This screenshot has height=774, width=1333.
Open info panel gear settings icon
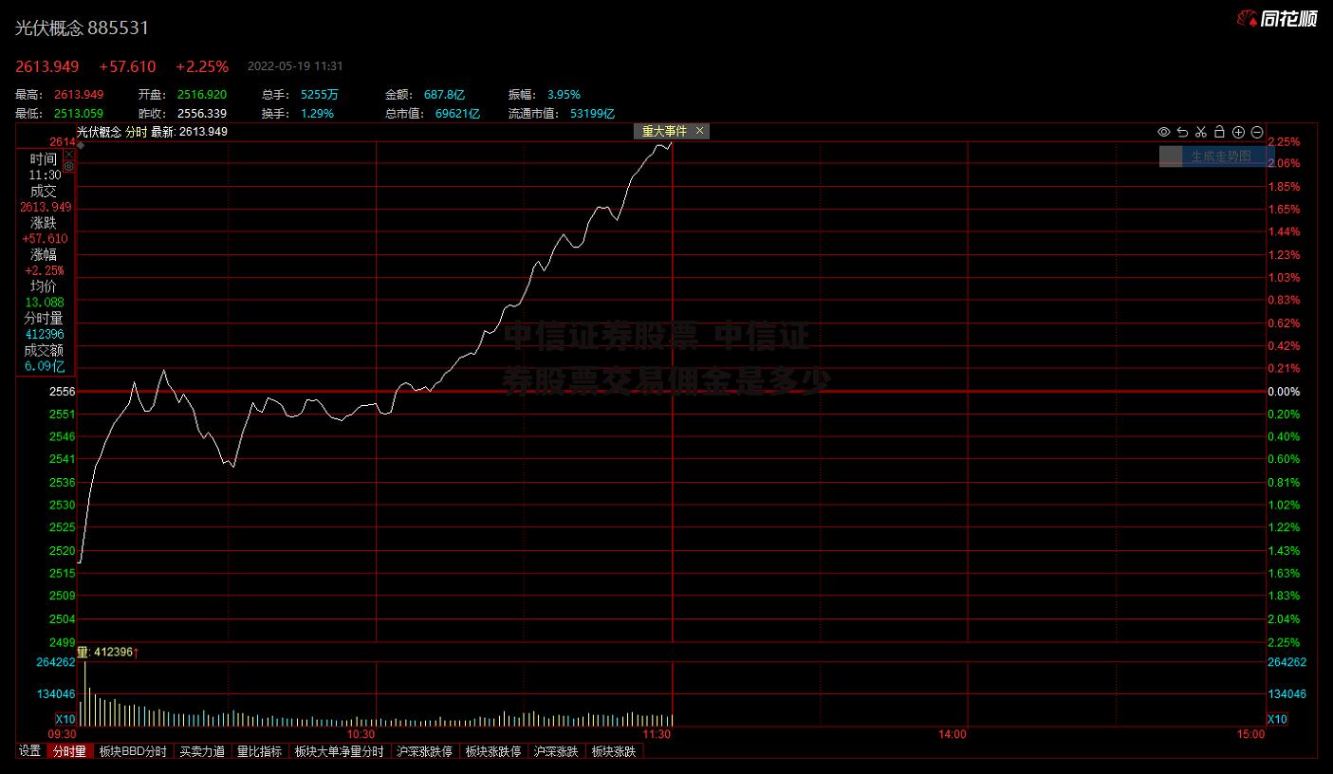pos(69,166)
